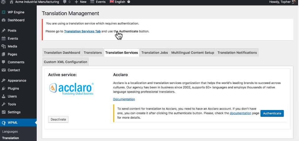Click the Events calendar icon in sidebar
Image resolution: width=299 pixels, height=141 pixels.
coord(3,38)
